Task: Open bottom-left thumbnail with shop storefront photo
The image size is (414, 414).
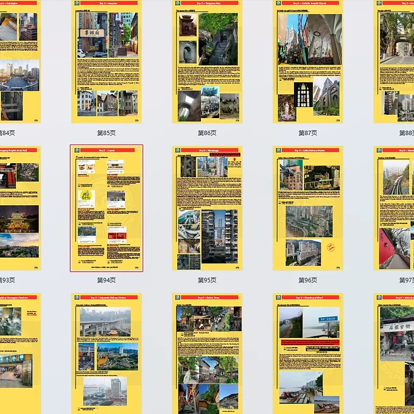Action: click(x=20, y=353)
